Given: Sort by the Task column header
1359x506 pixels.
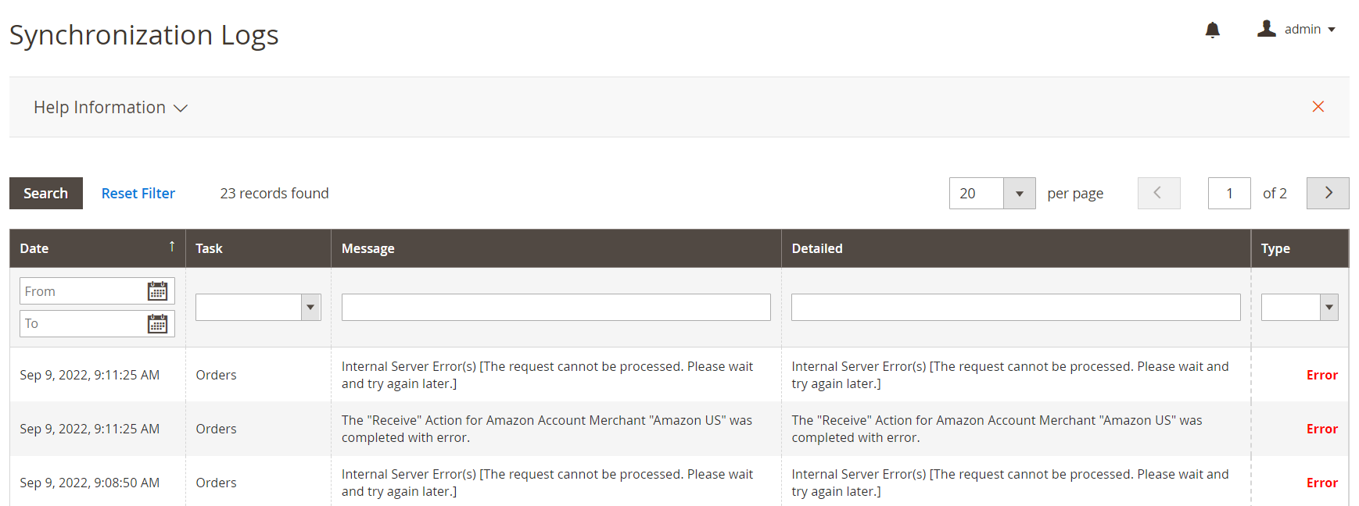Looking at the screenshot, I should [209, 248].
